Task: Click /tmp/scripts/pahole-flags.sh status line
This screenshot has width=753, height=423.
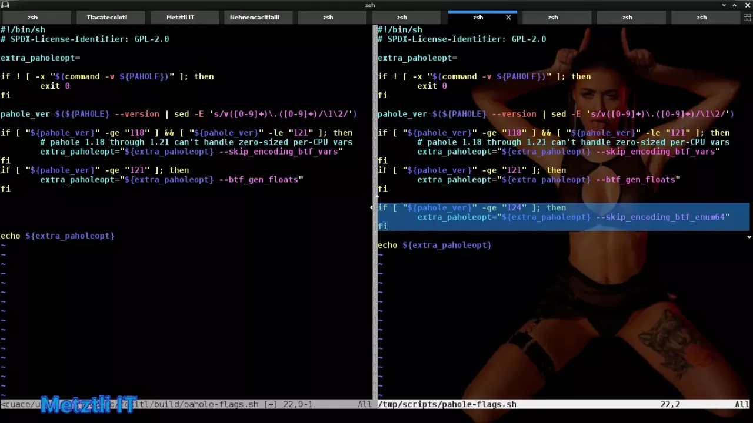Action: 447,404
